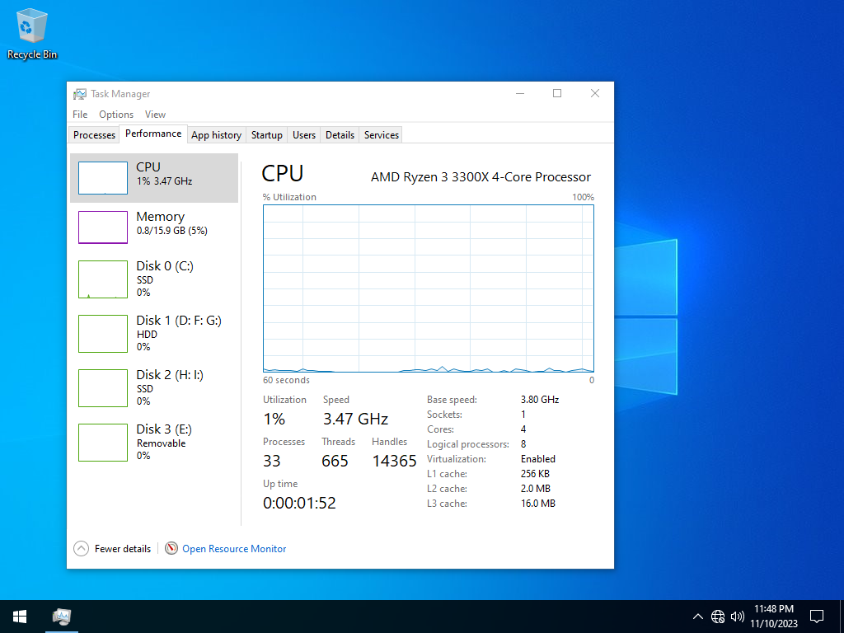Open the Users tab
844x633 pixels.
click(x=303, y=135)
